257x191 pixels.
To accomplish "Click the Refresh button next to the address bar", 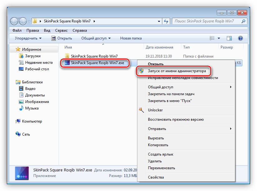I will (166, 21).
